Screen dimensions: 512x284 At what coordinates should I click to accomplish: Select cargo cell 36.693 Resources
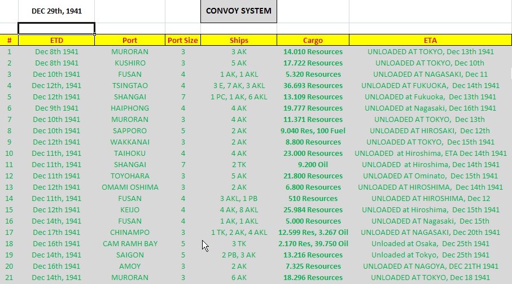313,85
